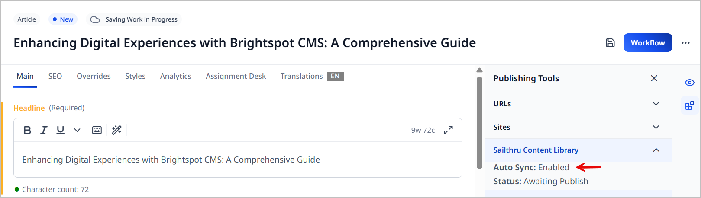Expand the Headline editor to fullscreen
The image size is (701, 198).
click(x=449, y=130)
